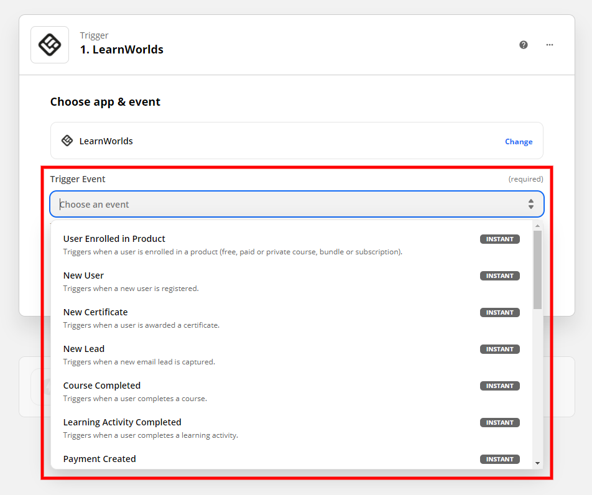This screenshot has width=592, height=495.
Task: Click the LearnWorlds logo in the trigger header
Action: [x=50, y=44]
